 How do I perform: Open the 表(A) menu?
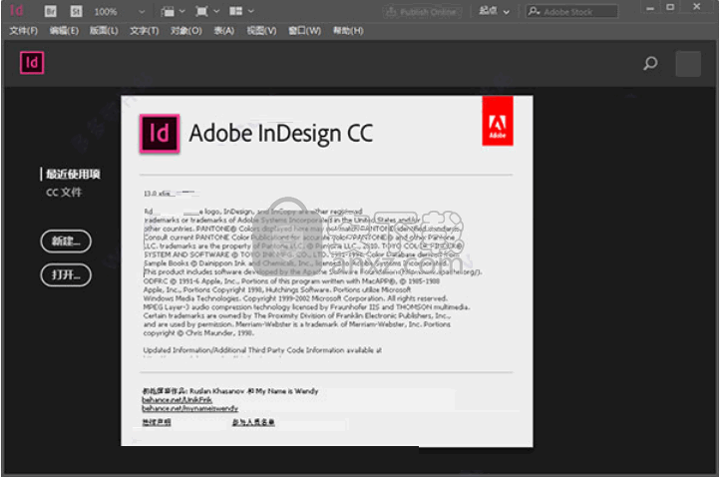tap(224, 31)
